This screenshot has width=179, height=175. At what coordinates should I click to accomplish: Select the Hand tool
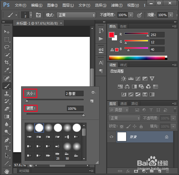click(x=7, y=171)
